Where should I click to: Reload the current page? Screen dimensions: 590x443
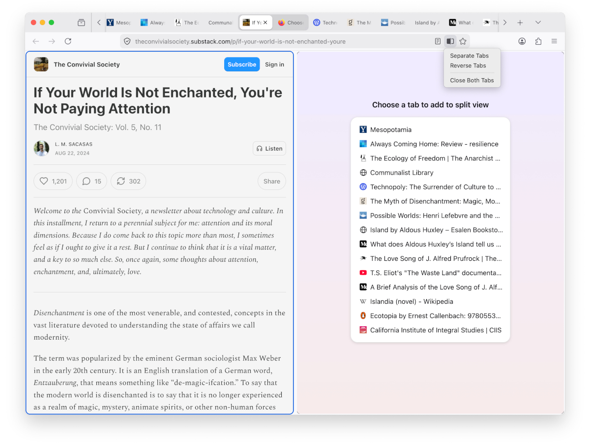click(68, 41)
